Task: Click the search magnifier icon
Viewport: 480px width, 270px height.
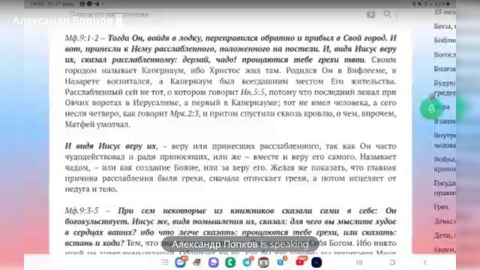Action: point(387,14)
